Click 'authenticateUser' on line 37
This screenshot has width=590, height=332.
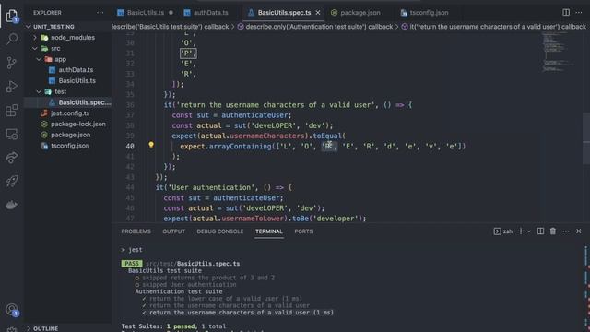pos(254,115)
